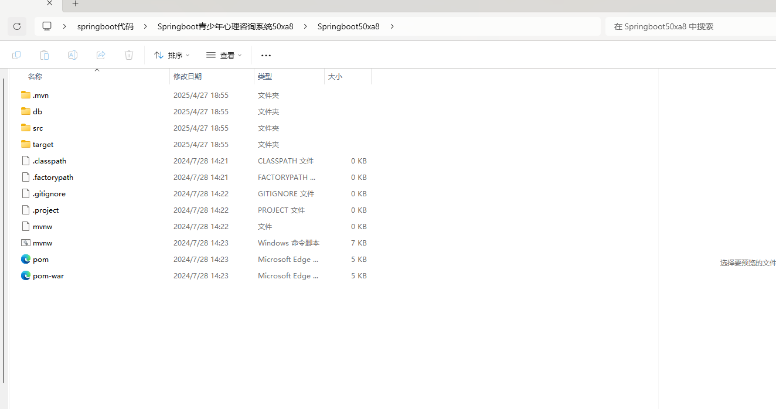
Task: Click the file name pom-war
Action: tap(48, 276)
